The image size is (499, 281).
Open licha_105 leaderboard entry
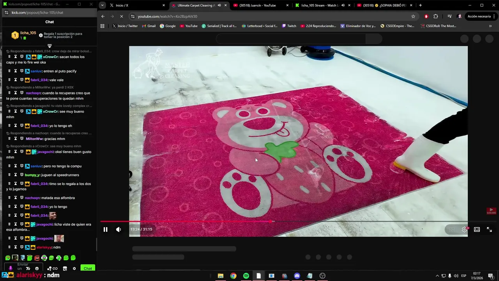(x=24, y=35)
